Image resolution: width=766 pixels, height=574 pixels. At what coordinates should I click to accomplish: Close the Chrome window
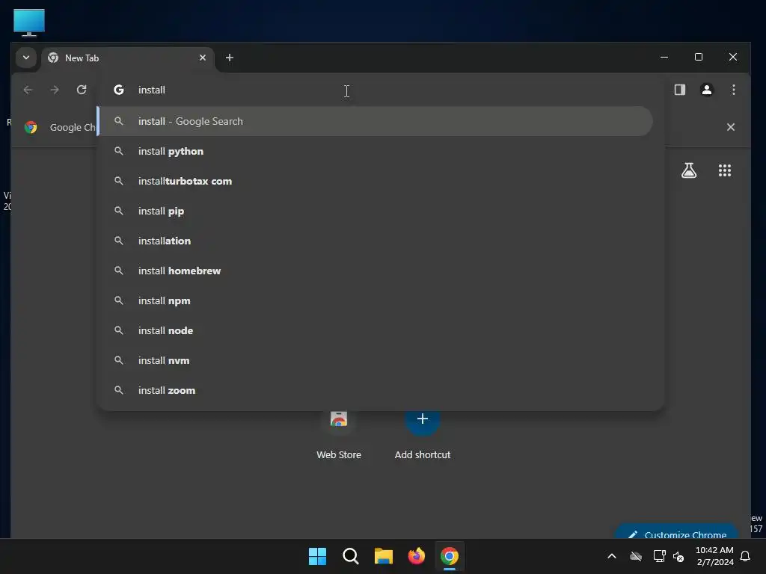pos(733,57)
